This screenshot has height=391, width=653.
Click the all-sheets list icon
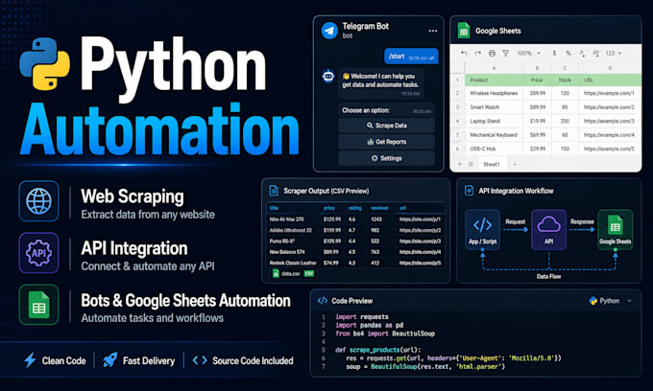pos(471,165)
